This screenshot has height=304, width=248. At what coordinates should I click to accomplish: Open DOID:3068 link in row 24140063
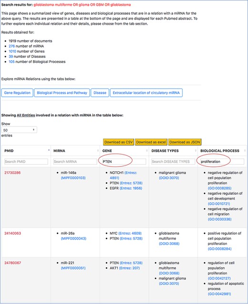coord(169,243)
